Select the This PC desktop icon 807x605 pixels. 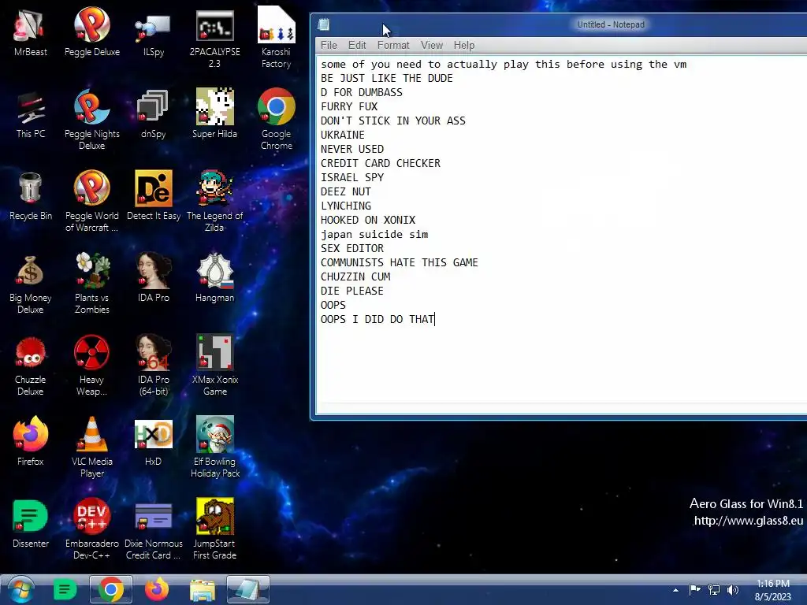30,114
